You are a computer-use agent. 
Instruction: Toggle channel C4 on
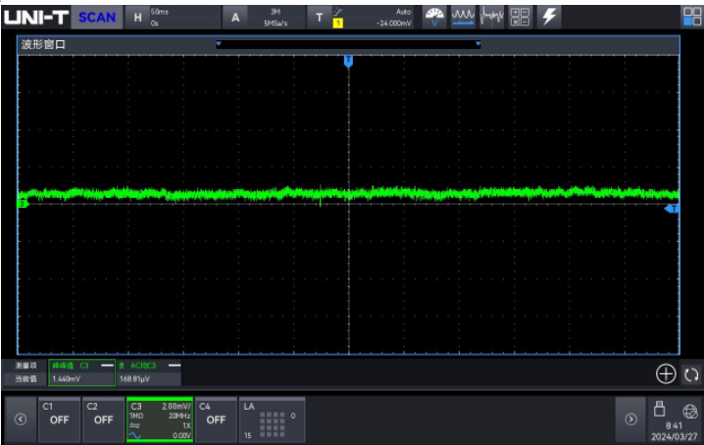[x=216, y=419]
